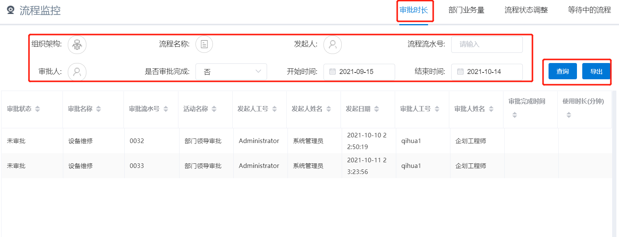Focus the 流程流水号 input field
This screenshot has height=237, width=619.
(487, 45)
